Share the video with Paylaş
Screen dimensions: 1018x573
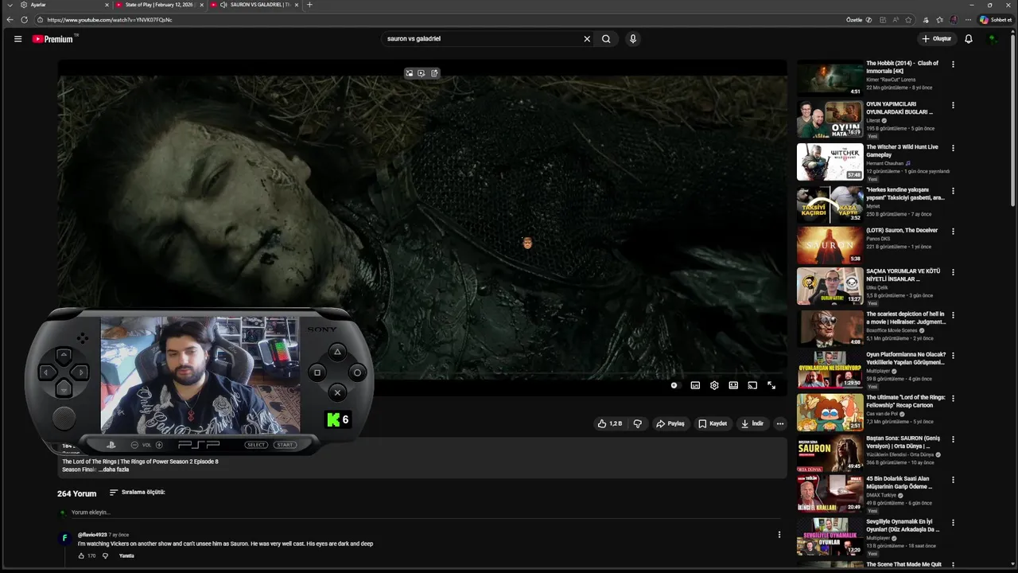tap(670, 423)
